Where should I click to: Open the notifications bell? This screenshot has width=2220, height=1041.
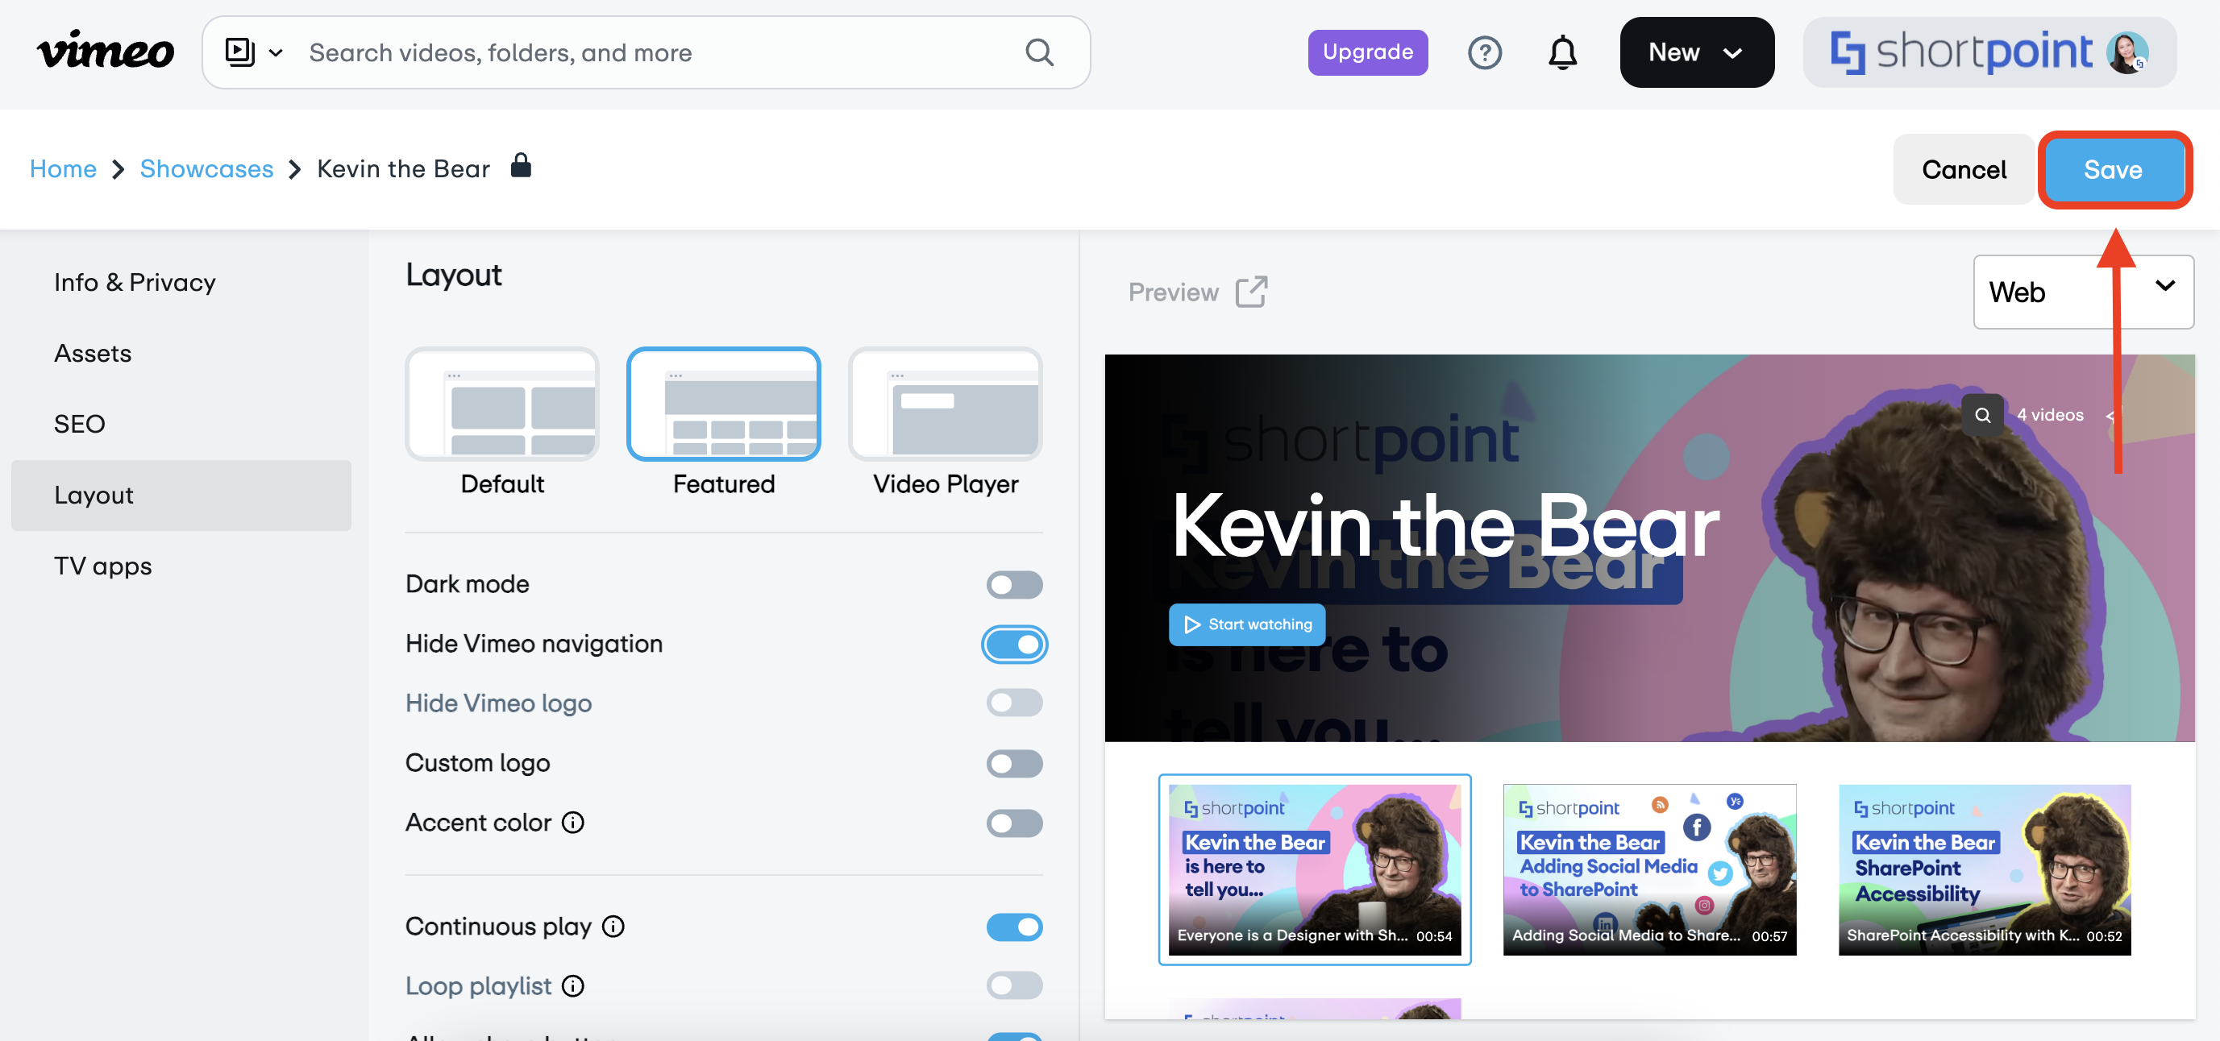coord(1561,52)
